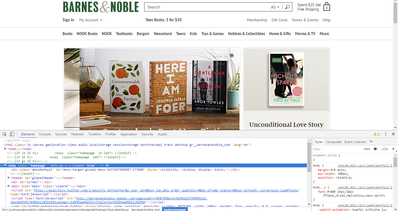The height and width of the screenshot is (211, 398).
Task: Close the DevTools panel
Action: (x=393, y=134)
